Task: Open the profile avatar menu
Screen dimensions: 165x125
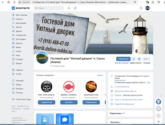Action: coord(148,8)
